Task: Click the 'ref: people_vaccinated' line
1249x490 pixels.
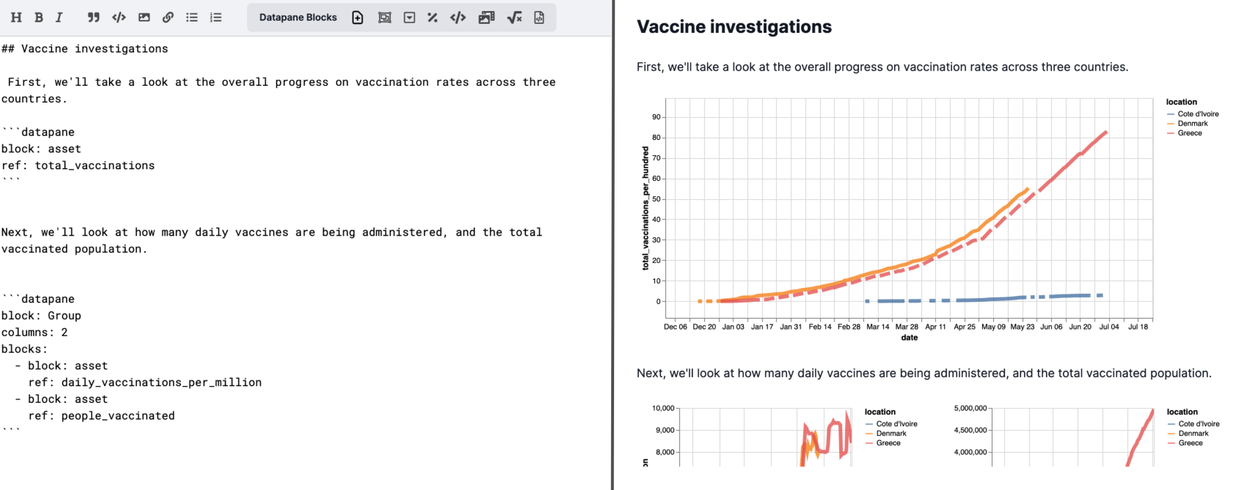Action: coord(101,416)
